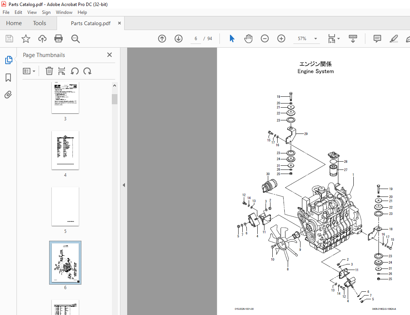Select page 3 thumbnail

click(65, 98)
